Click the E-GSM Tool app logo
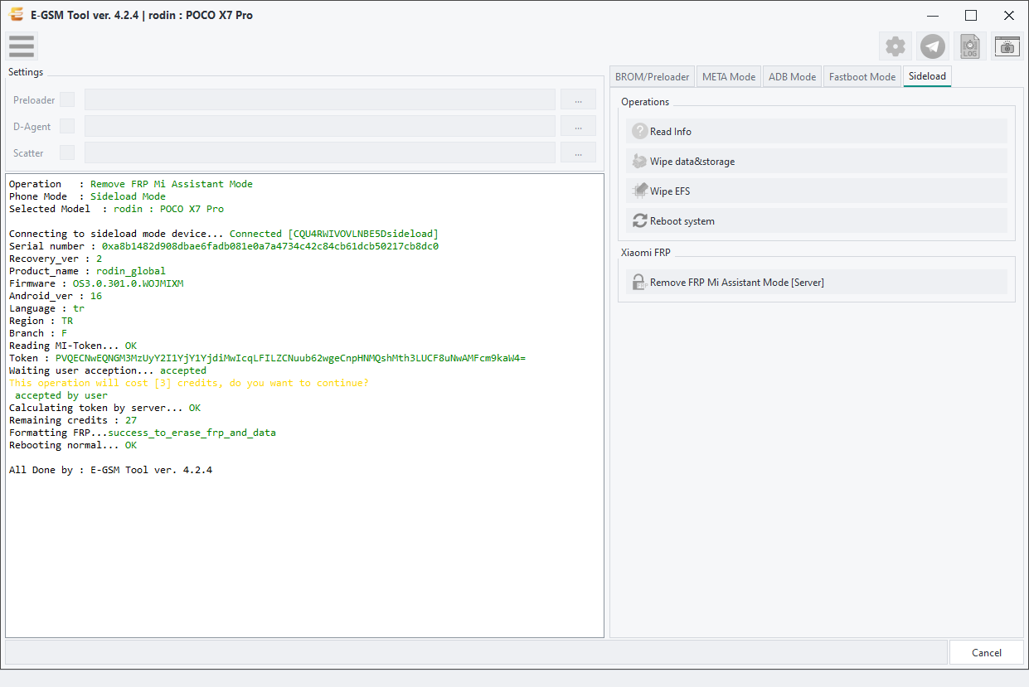The height and width of the screenshot is (687, 1029). (15, 15)
